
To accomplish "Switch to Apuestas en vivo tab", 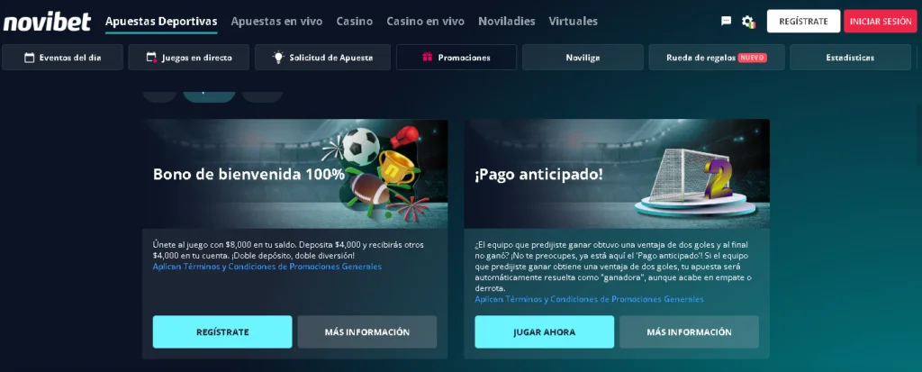I will [x=276, y=22].
